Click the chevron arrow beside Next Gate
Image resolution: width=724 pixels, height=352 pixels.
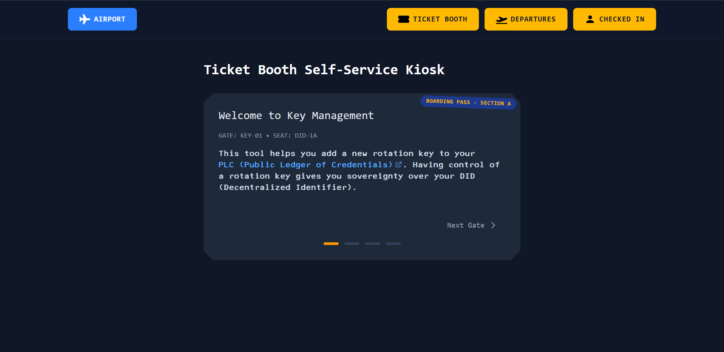click(x=493, y=225)
